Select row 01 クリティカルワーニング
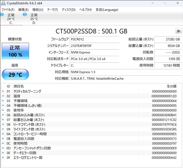Image resolution: width=183 pixels, height=168 pixels. [89, 91]
